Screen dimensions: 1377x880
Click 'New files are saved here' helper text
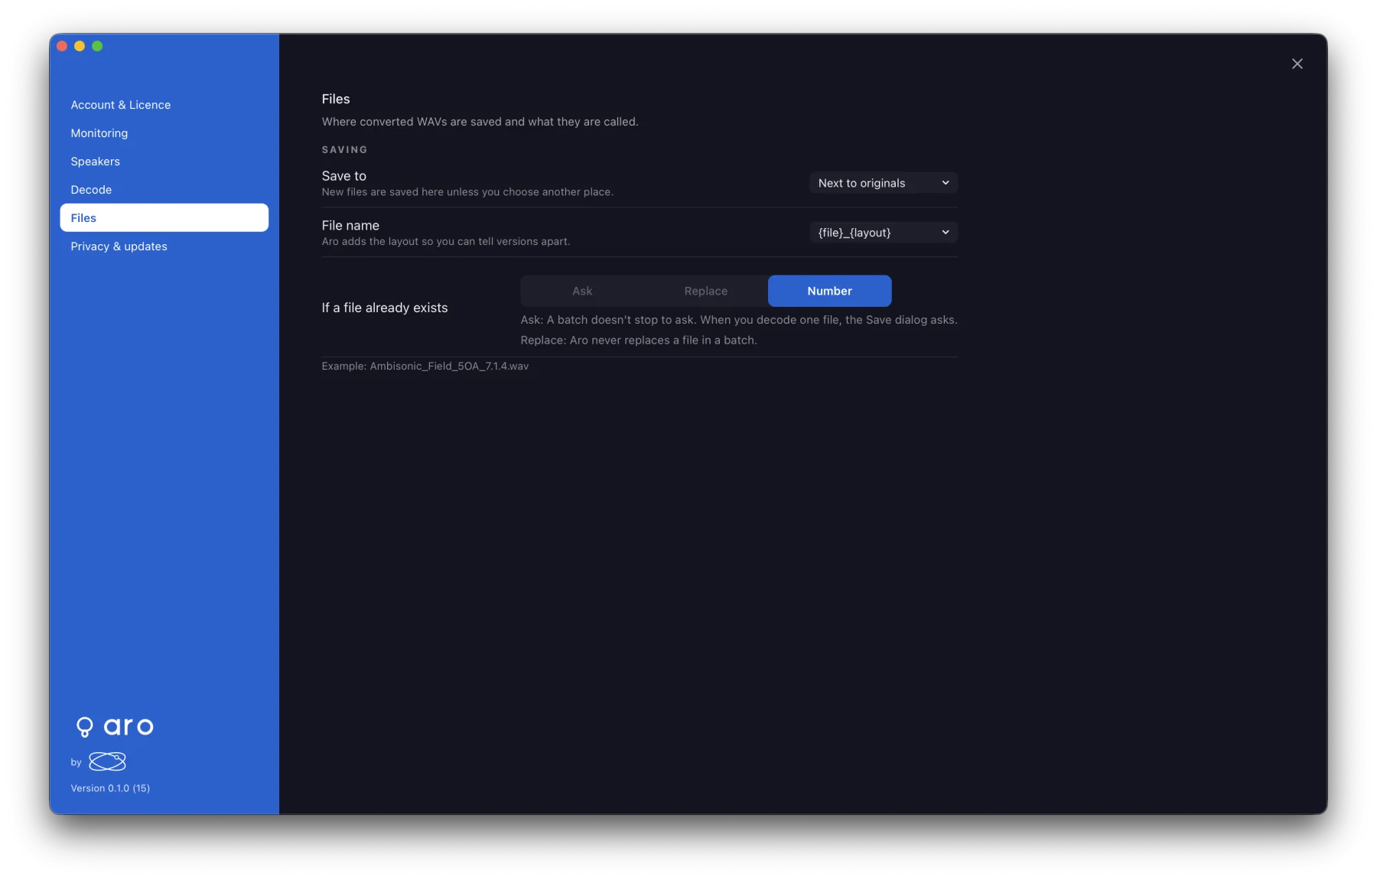(x=467, y=192)
